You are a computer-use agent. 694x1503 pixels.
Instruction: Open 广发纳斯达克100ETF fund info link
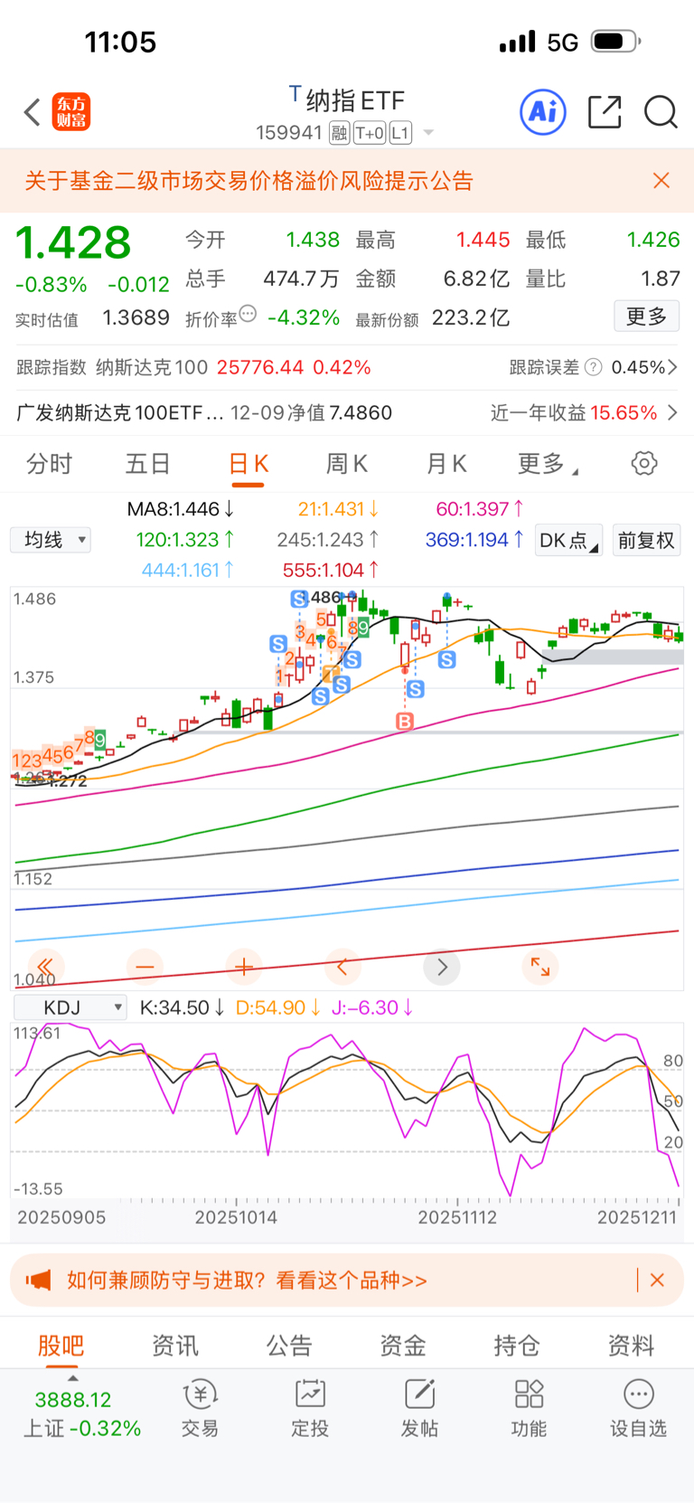[204, 412]
